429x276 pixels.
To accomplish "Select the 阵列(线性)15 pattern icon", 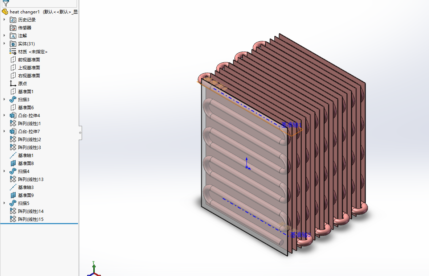I will pyautogui.click(x=13, y=219).
